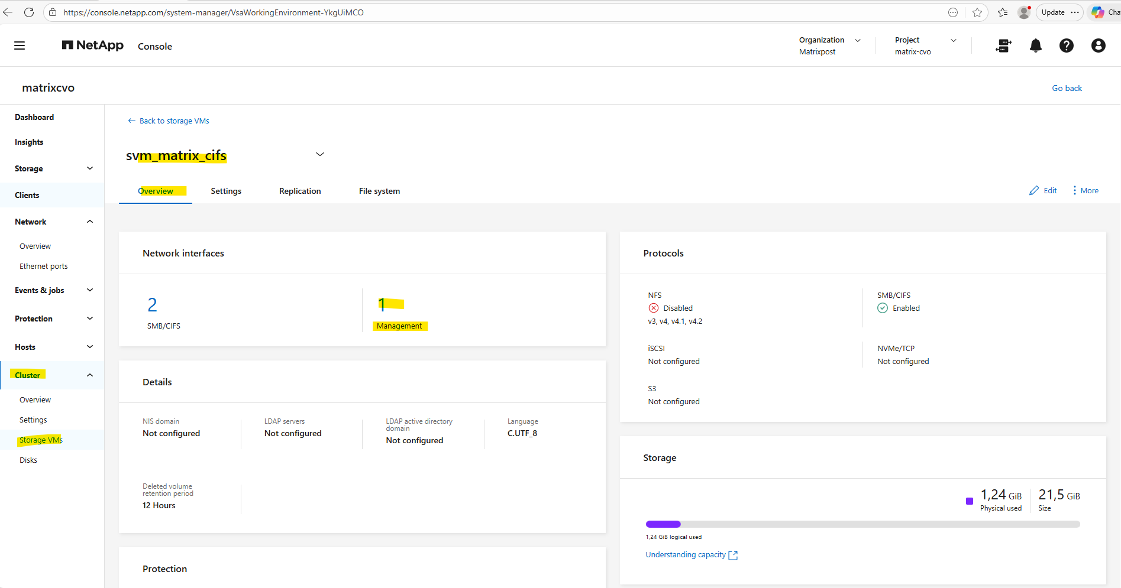This screenshot has height=588, width=1121.
Task: Switch to the Settings tab
Action: coord(226,191)
